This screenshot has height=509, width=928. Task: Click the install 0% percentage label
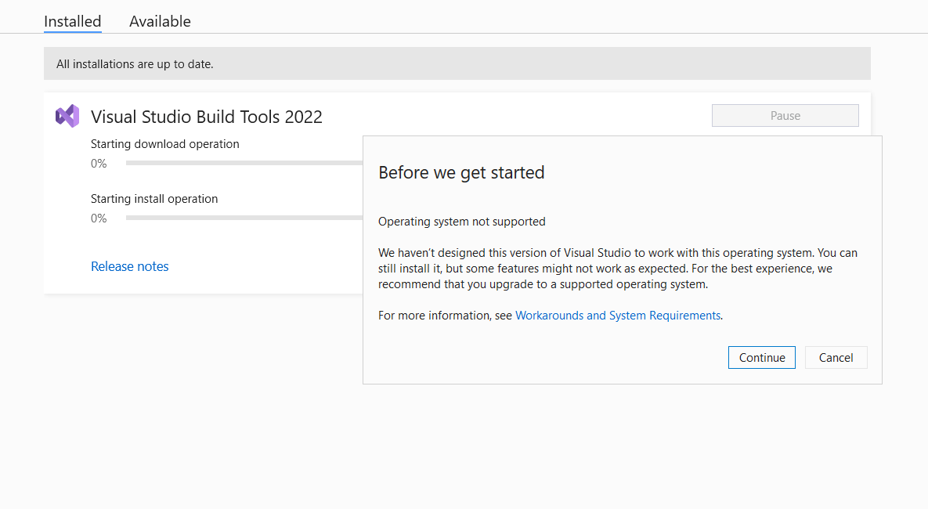pos(99,218)
